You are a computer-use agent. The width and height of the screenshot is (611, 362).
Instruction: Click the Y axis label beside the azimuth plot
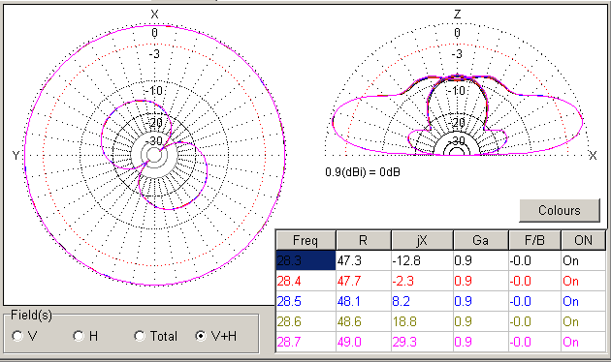click(16, 156)
